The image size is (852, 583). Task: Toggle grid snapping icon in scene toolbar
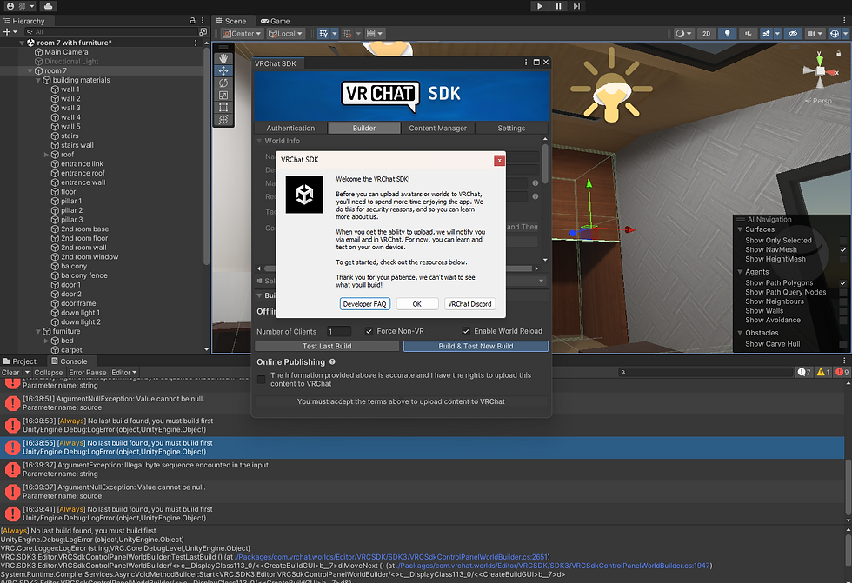pos(323,34)
